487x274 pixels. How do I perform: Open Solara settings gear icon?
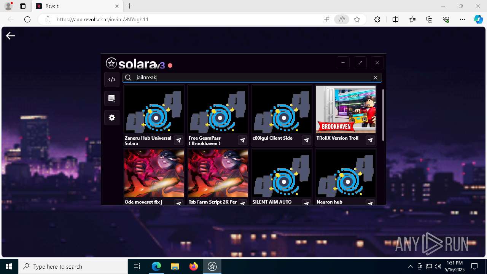tap(112, 118)
